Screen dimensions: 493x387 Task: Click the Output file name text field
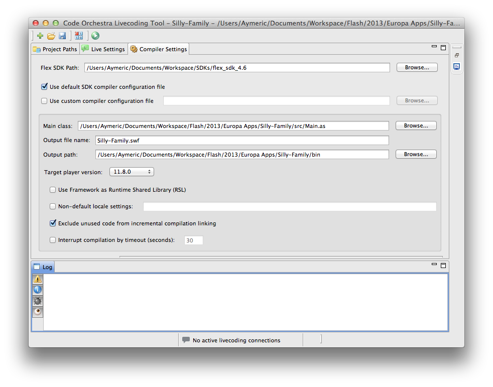[x=241, y=141]
